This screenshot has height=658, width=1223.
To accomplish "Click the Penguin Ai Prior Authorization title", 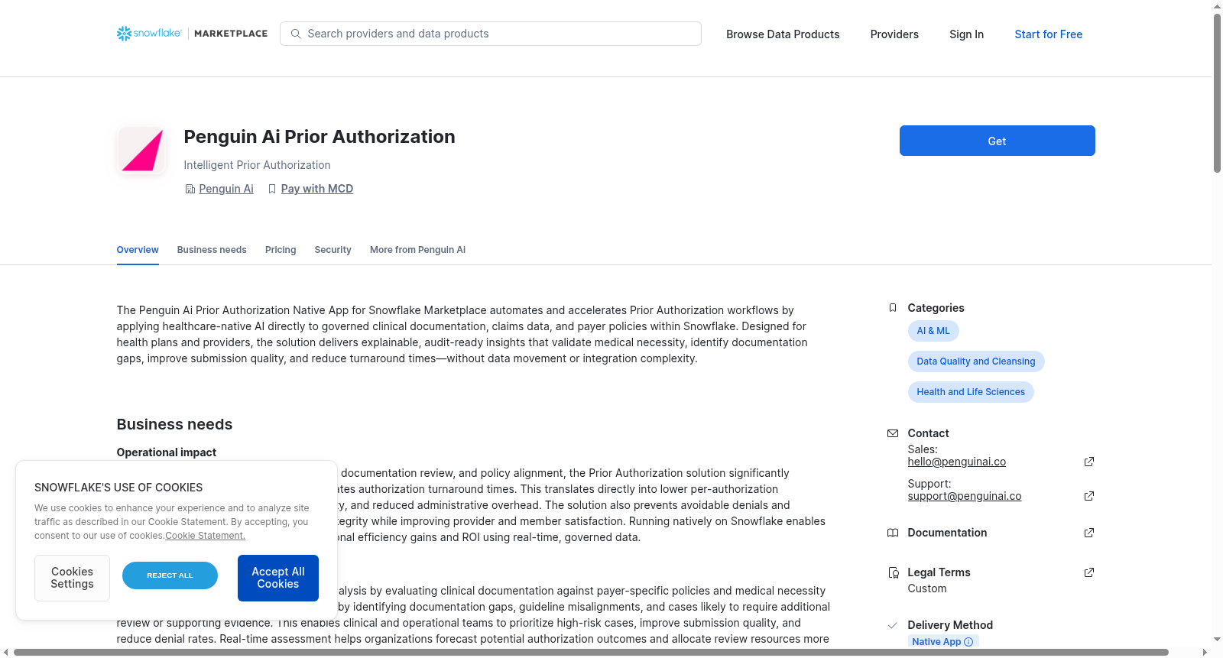I will [319, 137].
